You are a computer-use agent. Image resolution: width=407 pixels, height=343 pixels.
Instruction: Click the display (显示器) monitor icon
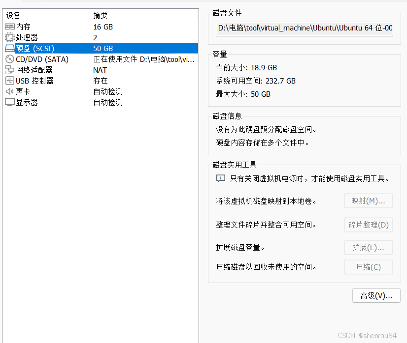pos(9,103)
